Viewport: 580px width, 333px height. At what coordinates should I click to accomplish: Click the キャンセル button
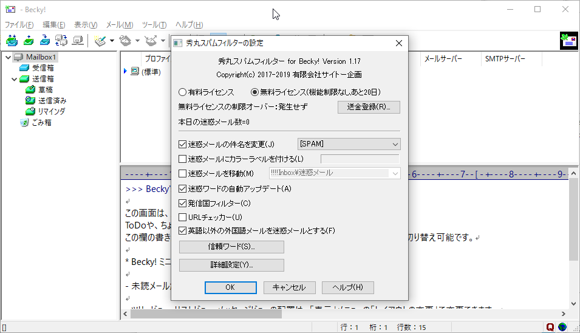pos(289,287)
